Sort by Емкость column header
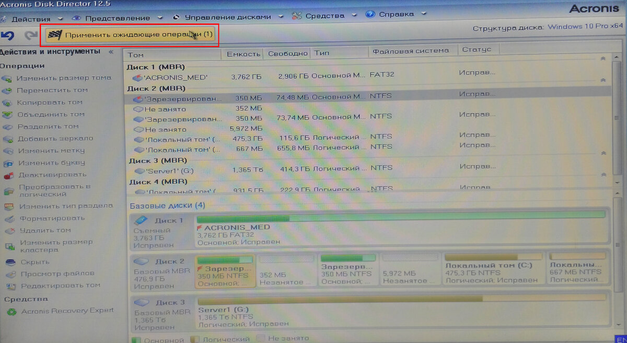The image size is (627, 343). tap(243, 54)
